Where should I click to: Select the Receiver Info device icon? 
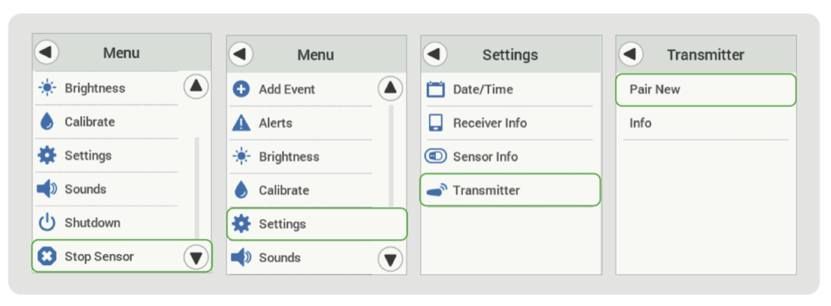click(436, 123)
